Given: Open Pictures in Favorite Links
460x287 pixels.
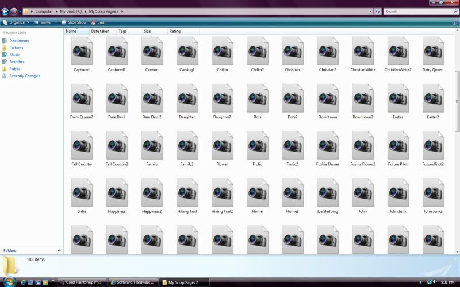Looking at the screenshot, I should click(16, 48).
